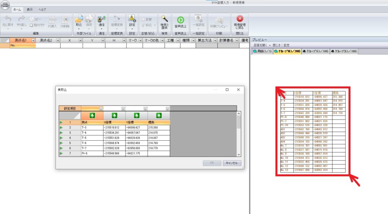
Task: Switch to 用紙(1/1) preview tab
Action: coord(262,51)
